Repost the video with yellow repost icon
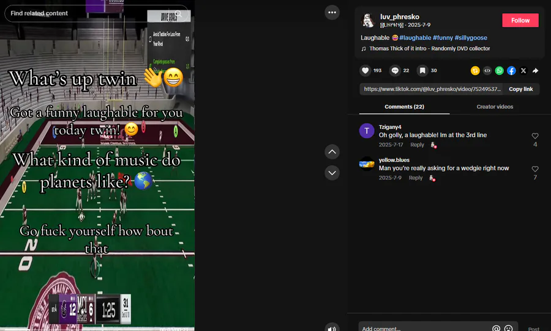 tap(475, 70)
